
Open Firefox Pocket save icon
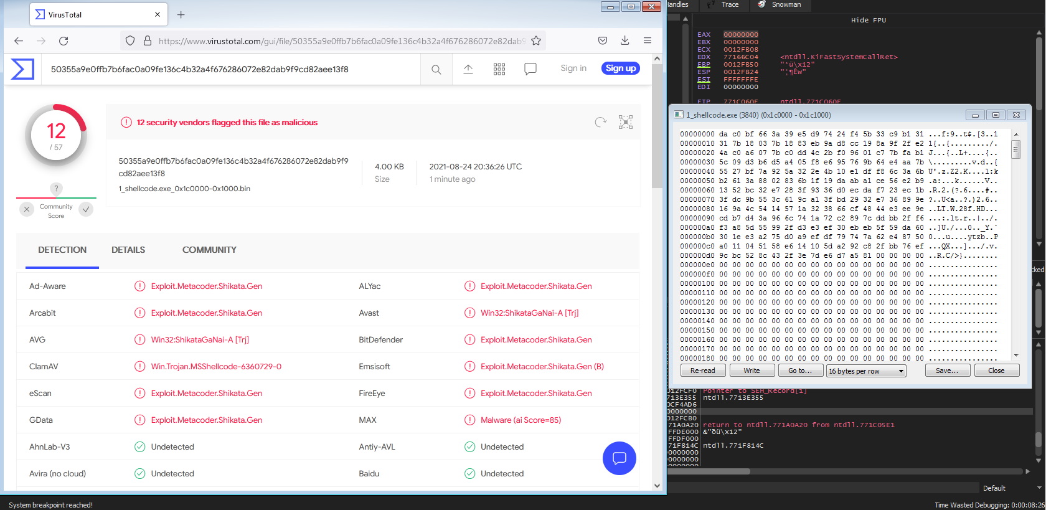603,41
